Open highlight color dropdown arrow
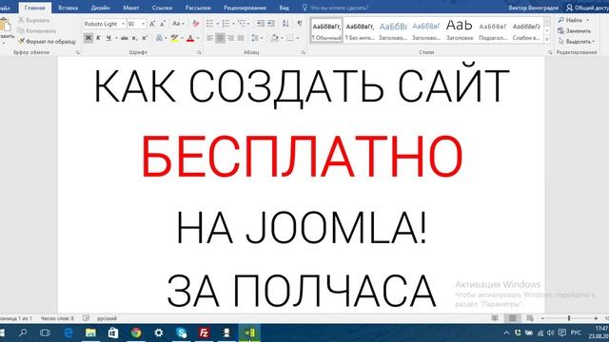Image resolution: width=609 pixels, height=342 pixels. pos(182,38)
